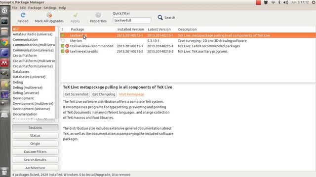Select the Databases section

point(34,72)
